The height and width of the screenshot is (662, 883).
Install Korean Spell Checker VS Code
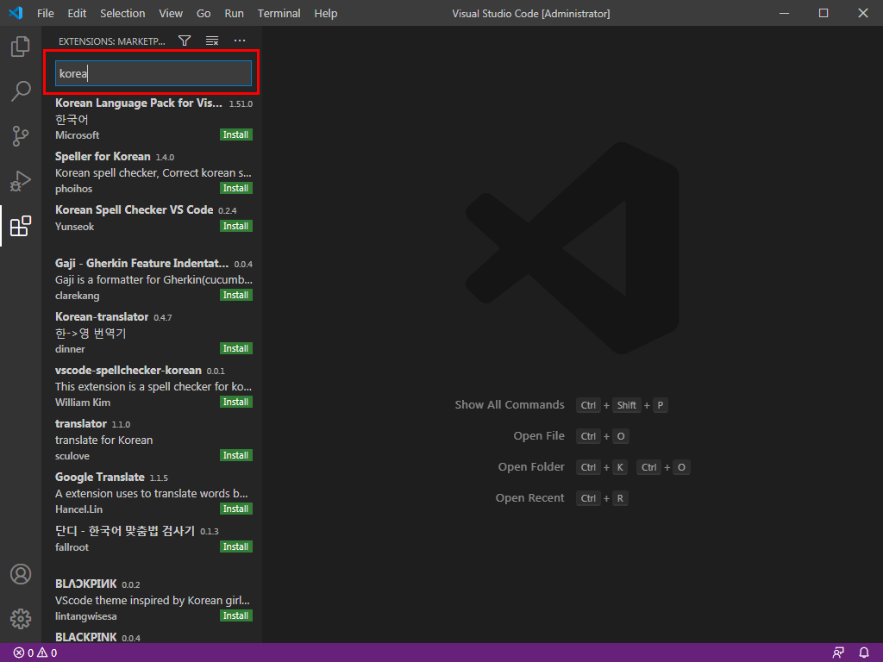point(236,227)
